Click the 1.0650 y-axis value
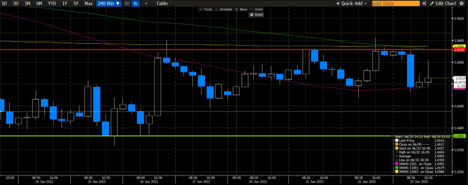 [x=459, y=18]
